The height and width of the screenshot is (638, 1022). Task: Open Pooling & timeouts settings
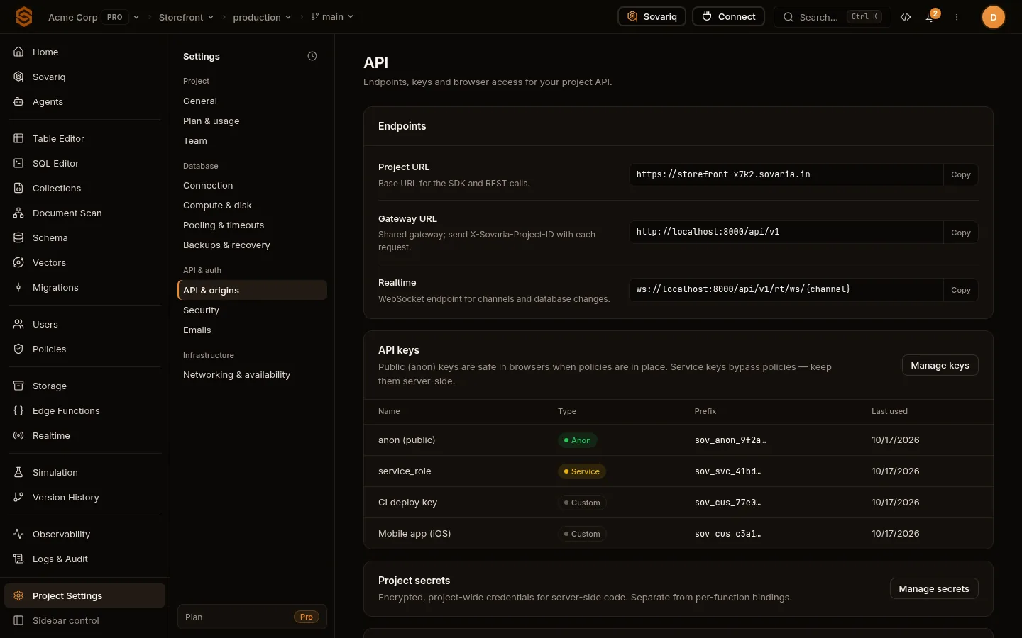point(252,225)
